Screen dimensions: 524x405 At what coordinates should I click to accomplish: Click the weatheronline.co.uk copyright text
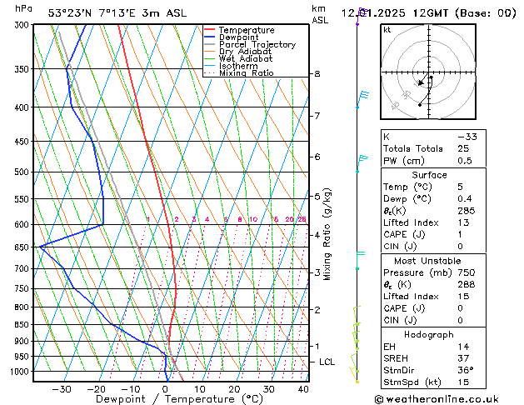(x=442, y=398)
